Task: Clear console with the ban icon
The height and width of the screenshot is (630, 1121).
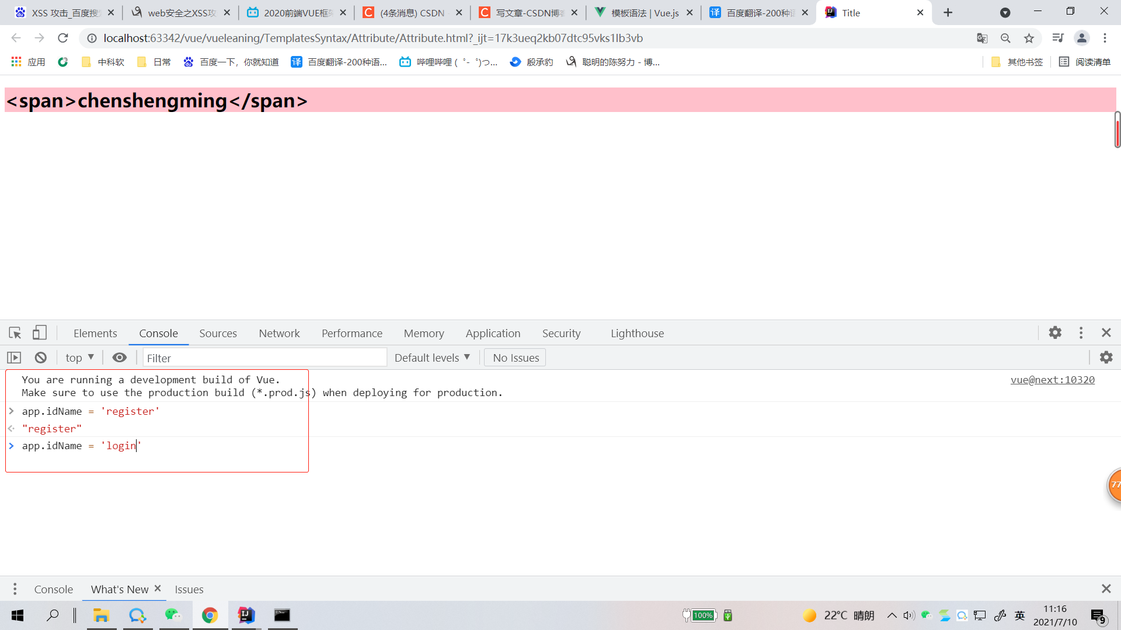Action: click(x=40, y=358)
